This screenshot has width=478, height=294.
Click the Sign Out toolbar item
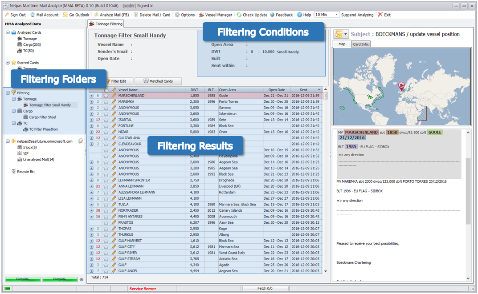point(15,15)
